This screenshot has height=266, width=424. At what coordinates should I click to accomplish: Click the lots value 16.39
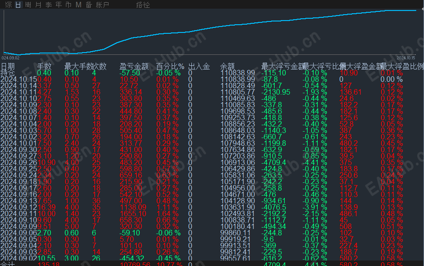click(47, 207)
